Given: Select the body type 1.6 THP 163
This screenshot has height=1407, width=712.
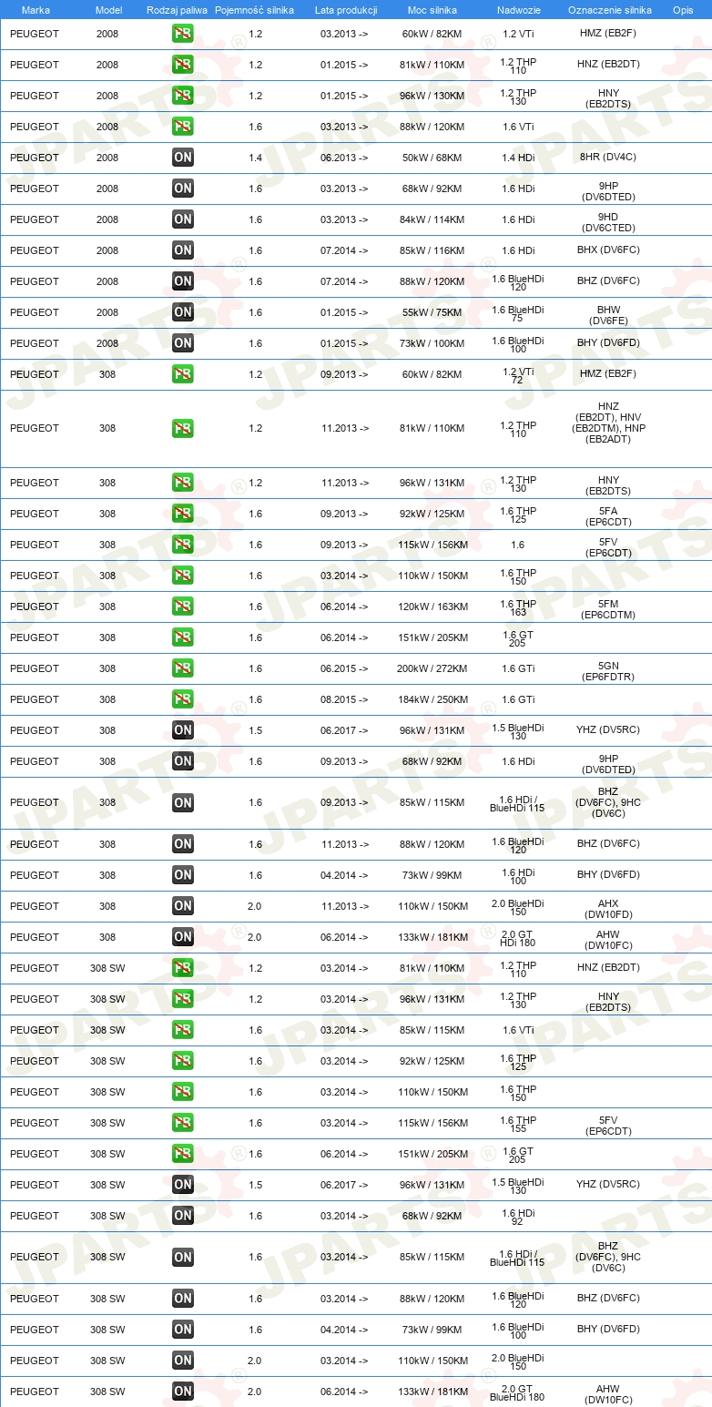Looking at the screenshot, I should click(518, 607).
